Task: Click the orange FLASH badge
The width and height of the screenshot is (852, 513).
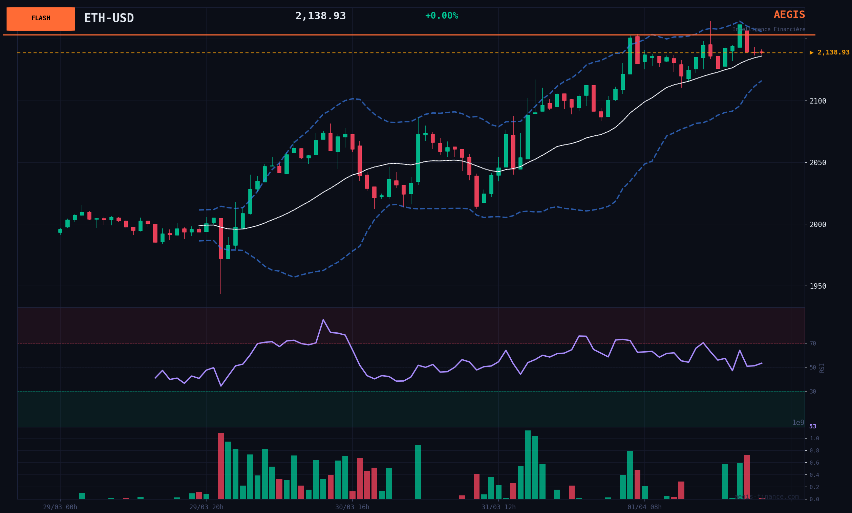Action: pos(40,19)
